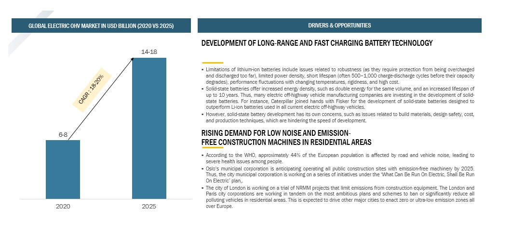This screenshot has height=247, width=512.
Task: Click the 6-8 value above 2020 bar
Action: tap(63, 135)
